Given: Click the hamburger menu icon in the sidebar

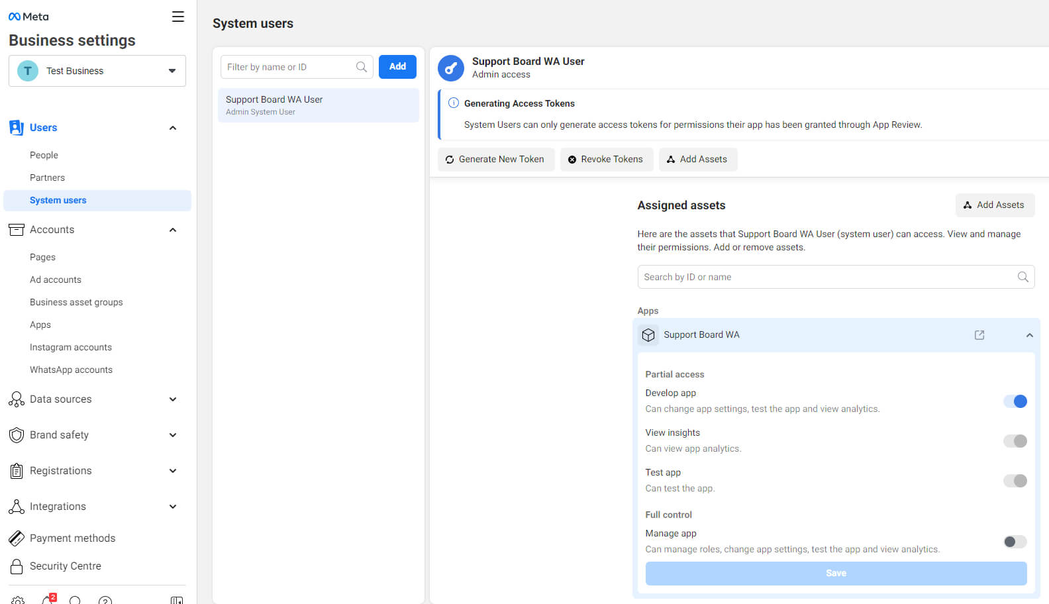Looking at the screenshot, I should [x=177, y=17].
